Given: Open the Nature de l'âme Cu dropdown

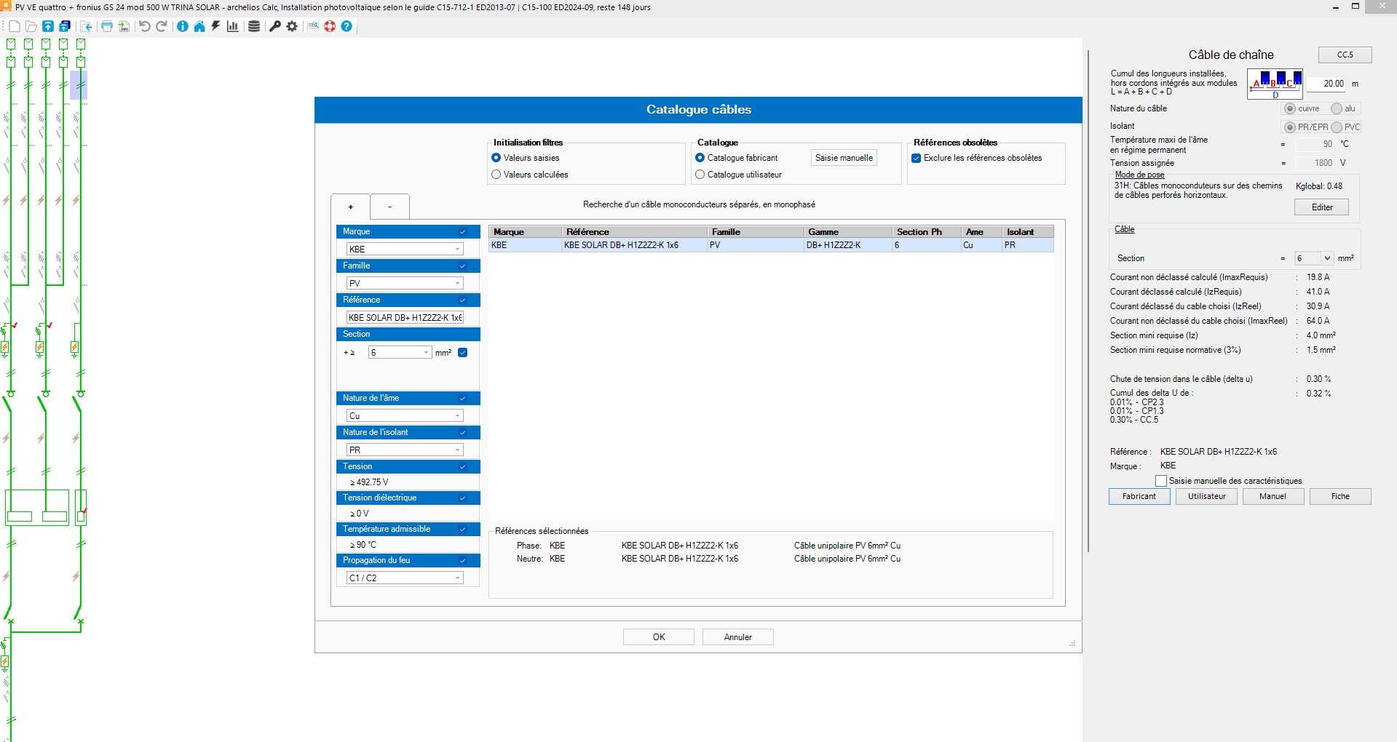Looking at the screenshot, I should 405,415.
